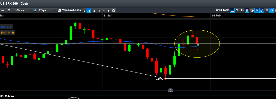The width and height of the screenshot is (276, 99).
Task: Toggle the blue lock icon
Action: click(x=35, y=10)
